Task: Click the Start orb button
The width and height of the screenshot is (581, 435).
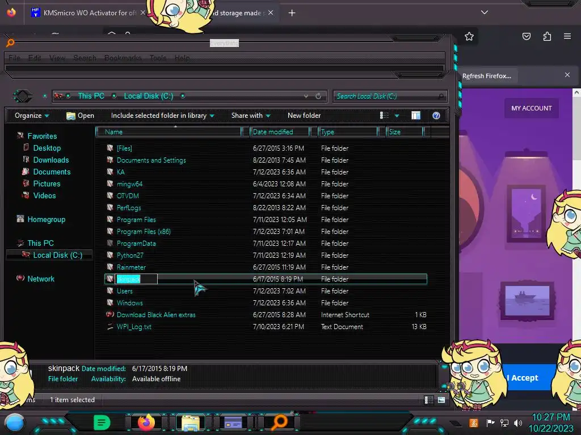Action: pyautogui.click(x=15, y=423)
